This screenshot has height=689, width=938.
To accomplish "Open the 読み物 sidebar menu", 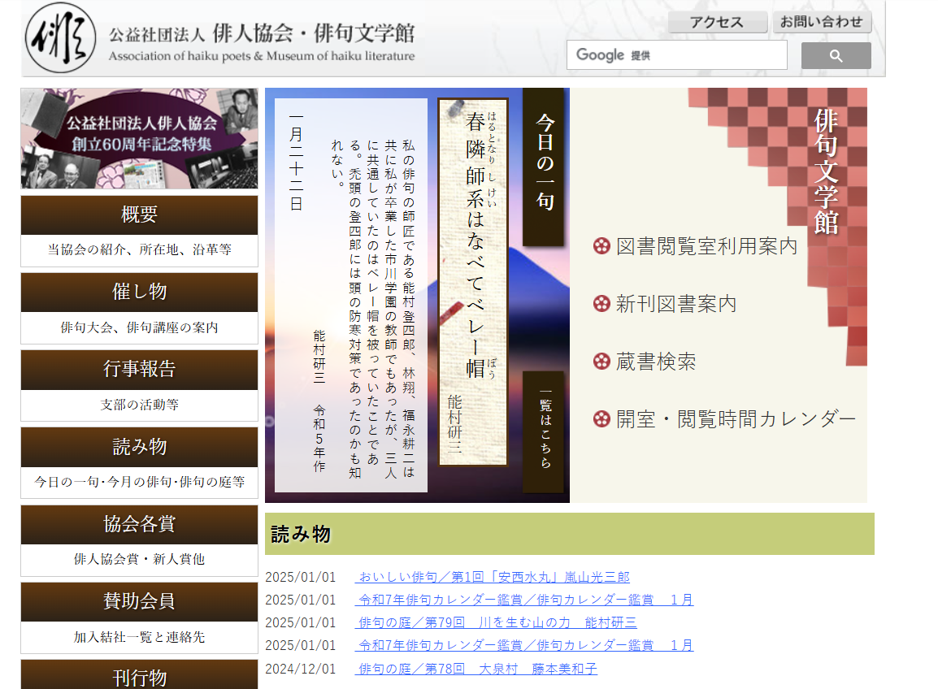I will pyautogui.click(x=139, y=447).
